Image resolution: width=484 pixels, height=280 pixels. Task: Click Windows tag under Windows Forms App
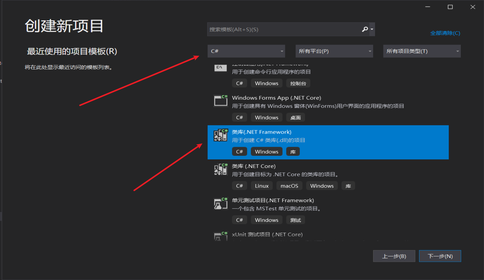click(267, 117)
